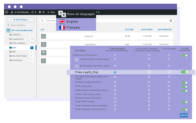This screenshot has width=196, height=123.
Task: Toggle automatic translation for Elastic Sliders
Action: [x=185, y=91]
